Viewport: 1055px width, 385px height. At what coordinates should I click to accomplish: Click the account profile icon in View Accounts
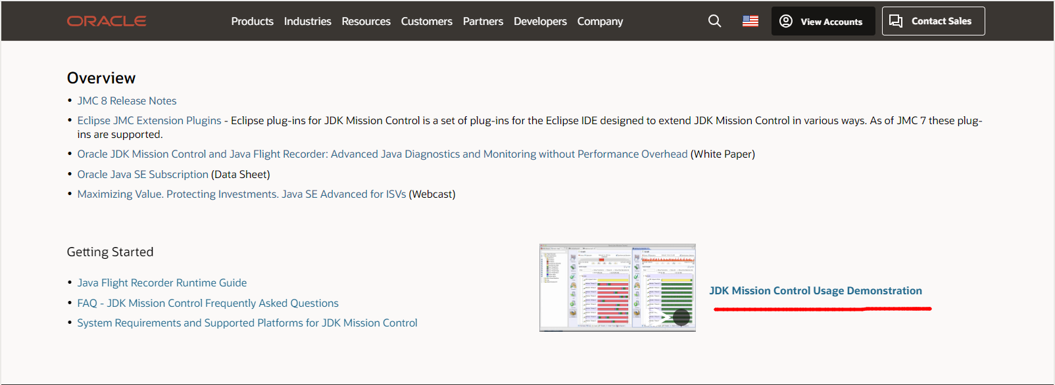pos(786,21)
